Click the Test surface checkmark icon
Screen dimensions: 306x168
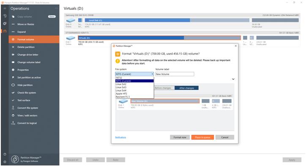(x=13, y=100)
